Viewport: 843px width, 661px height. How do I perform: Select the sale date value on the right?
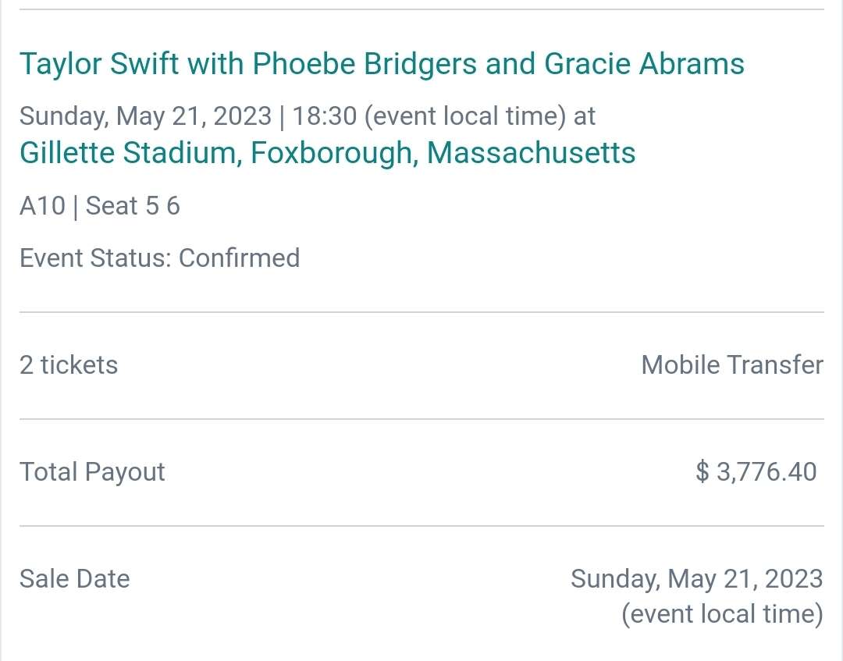[697, 579]
